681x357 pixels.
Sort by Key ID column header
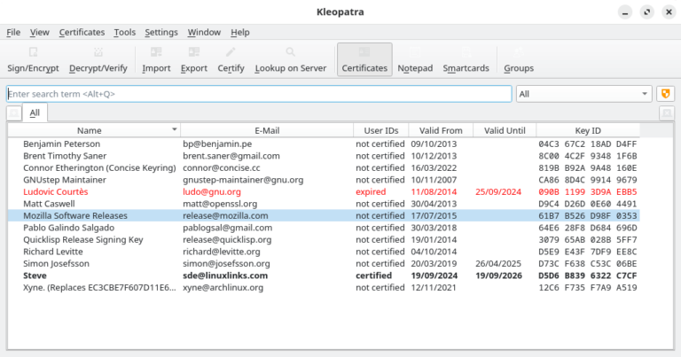pyautogui.click(x=588, y=130)
